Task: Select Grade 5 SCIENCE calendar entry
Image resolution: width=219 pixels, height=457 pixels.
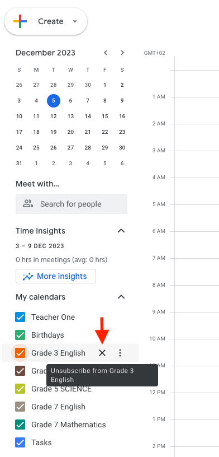Action: click(x=61, y=389)
